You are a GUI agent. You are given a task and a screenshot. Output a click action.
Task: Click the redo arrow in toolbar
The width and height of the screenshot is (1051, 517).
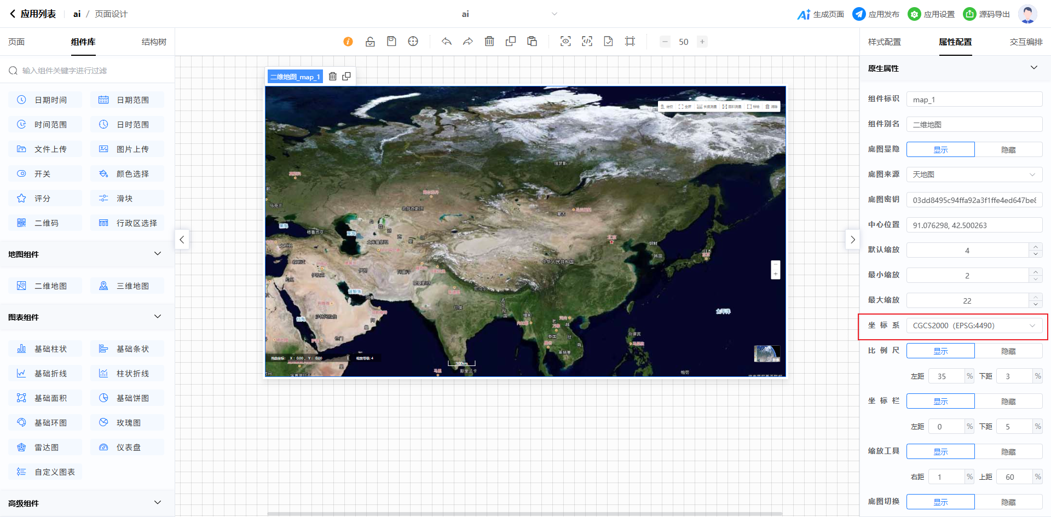pyautogui.click(x=467, y=42)
